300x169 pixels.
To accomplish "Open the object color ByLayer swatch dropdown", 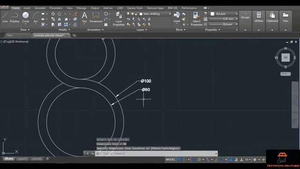I will pyautogui.click(x=223, y=14).
